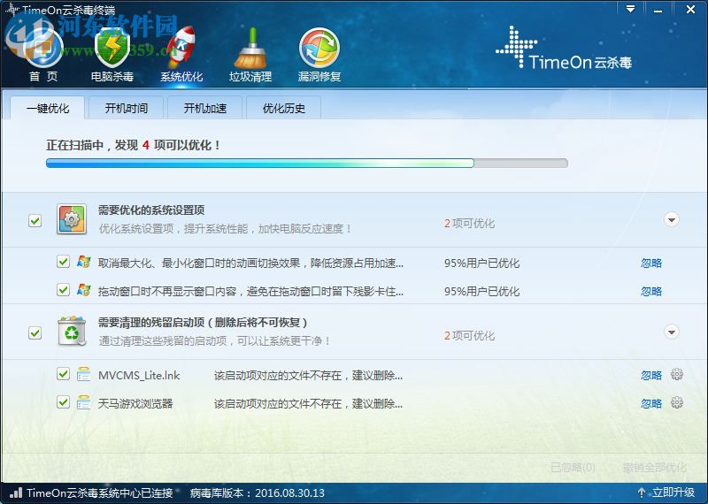The image size is (708, 504).
Task: Click 2项可优化 count for system settings
Action: click(469, 224)
